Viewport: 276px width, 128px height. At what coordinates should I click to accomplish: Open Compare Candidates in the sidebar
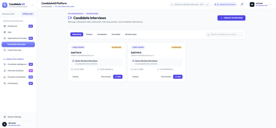click(x=18, y=77)
